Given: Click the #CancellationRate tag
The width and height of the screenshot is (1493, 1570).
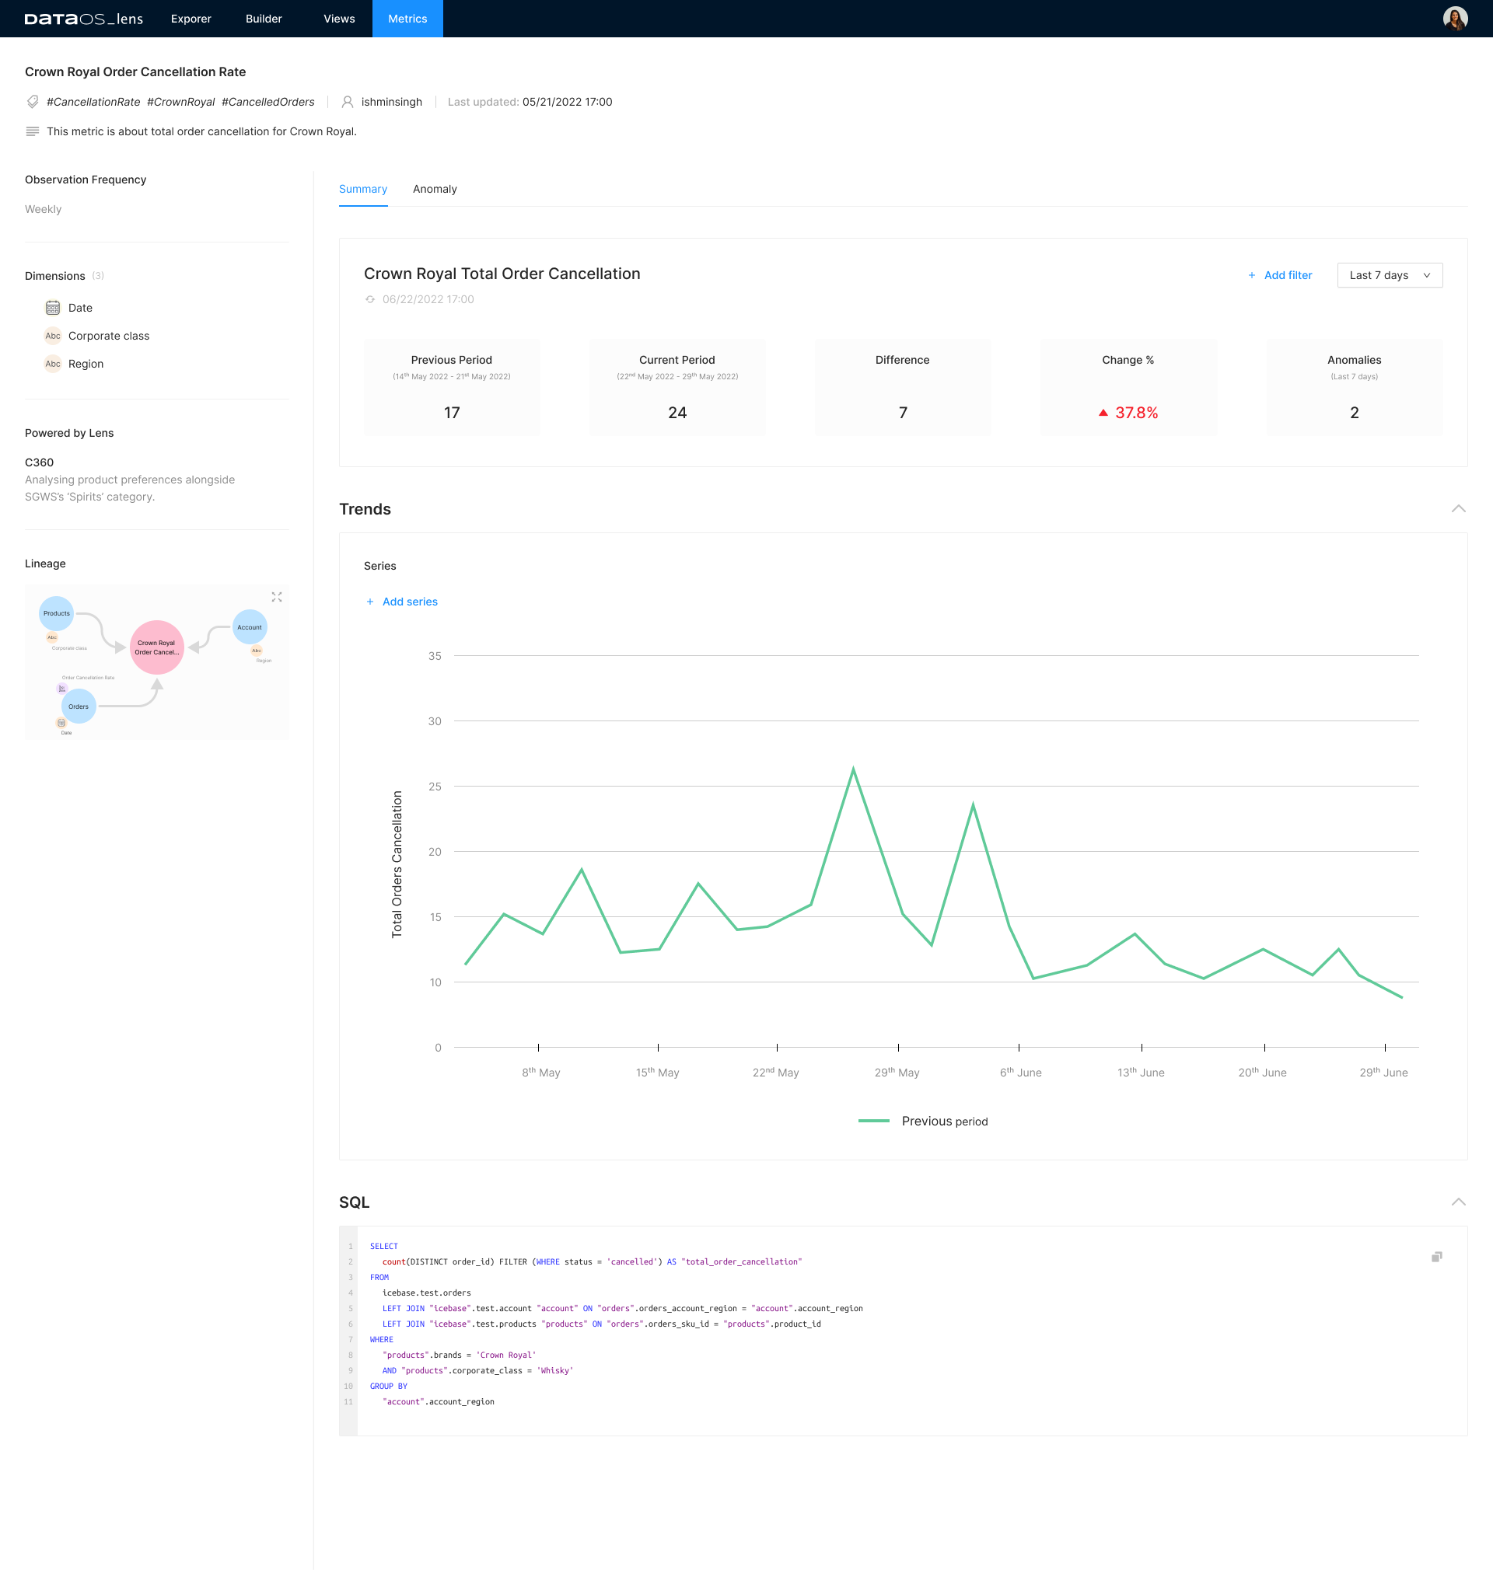Looking at the screenshot, I should point(93,102).
